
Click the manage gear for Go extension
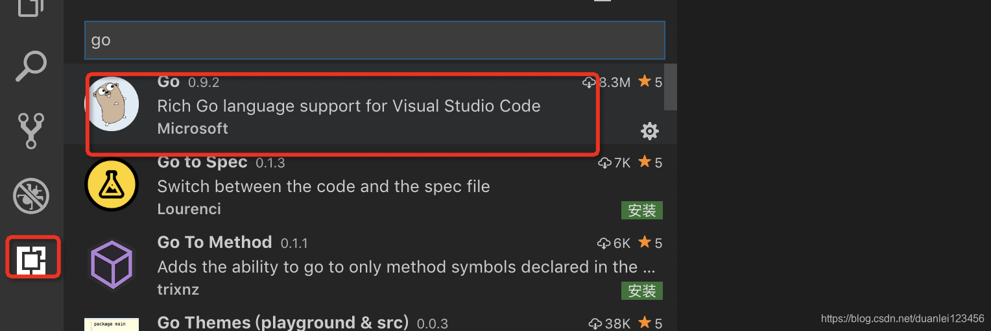[x=649, y=131]
